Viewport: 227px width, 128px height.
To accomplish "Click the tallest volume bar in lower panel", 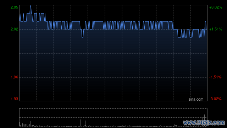I will 125,117.
